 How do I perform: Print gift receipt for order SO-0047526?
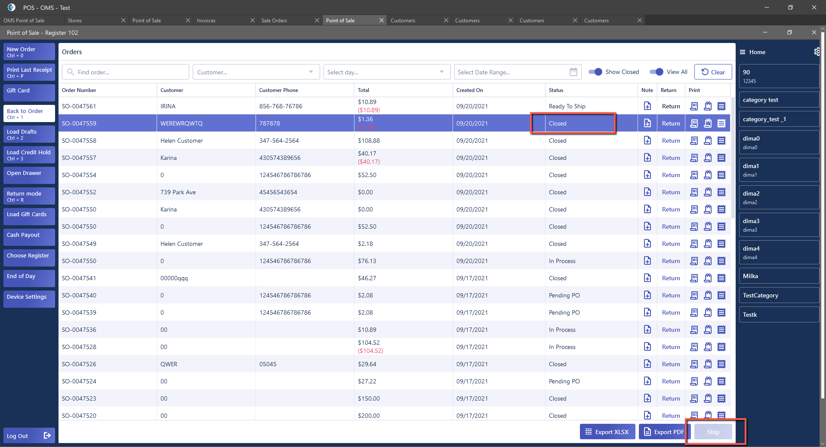[x=708, y=364]
